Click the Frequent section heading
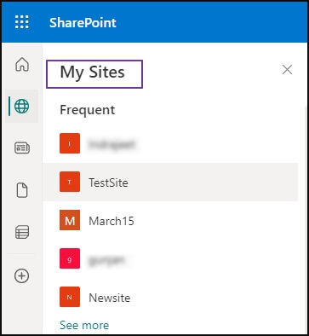Screen dimensions: 309x336 (88, 110)
